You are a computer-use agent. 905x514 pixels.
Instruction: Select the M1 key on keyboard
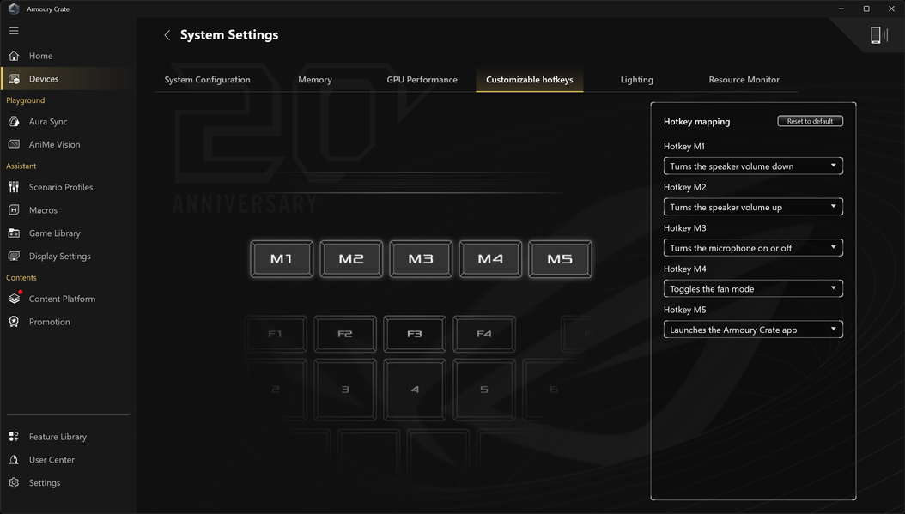282,259
